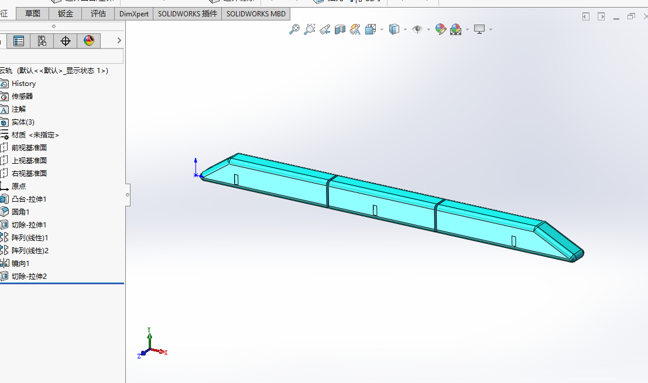Viewport: 648px width, 383px height.
Task: Click the red X axis of the triad
Action: [159, 351]
